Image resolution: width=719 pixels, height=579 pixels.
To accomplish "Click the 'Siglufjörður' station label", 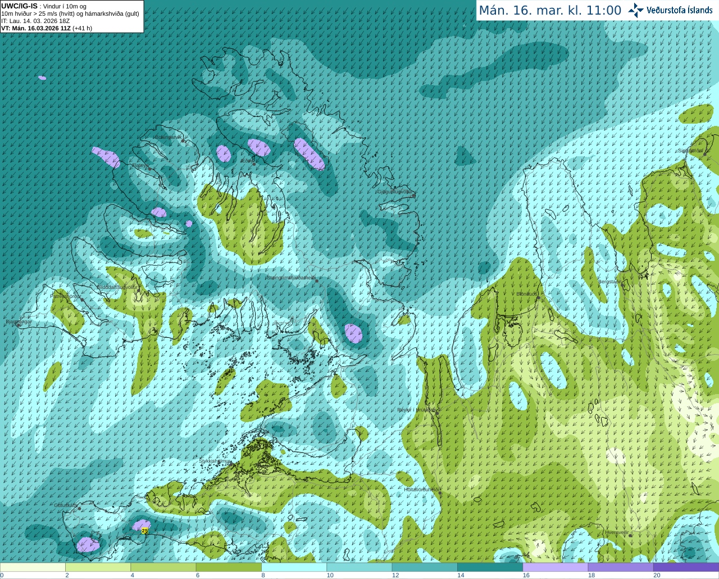I will [x=691, y=151].
